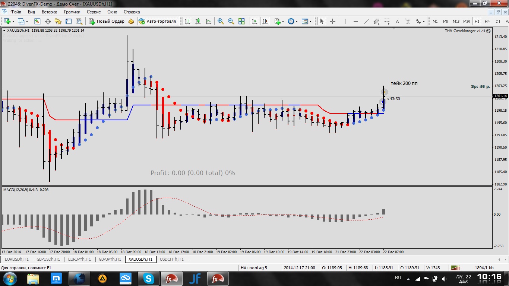Select the M30 timeframe button
Image resolution: width=509 pixels, height=286 pixels.
coord(467,21)
